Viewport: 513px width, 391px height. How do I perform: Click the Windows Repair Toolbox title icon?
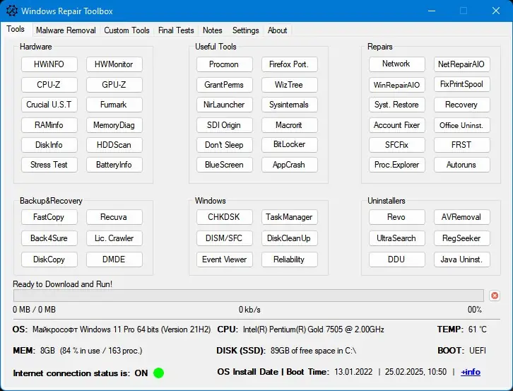point(12,11)
